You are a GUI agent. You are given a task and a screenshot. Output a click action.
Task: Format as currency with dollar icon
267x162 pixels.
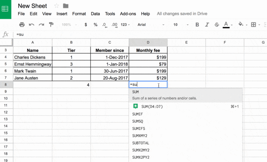(x=86, y=25)
